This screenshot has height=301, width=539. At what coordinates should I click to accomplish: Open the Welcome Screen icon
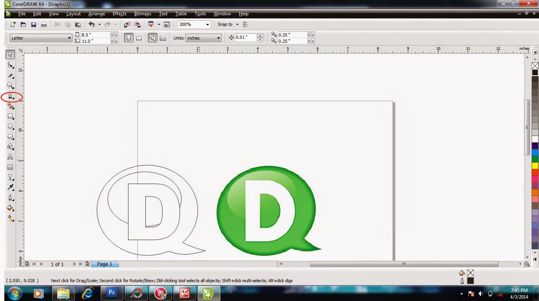click(167, 24)
